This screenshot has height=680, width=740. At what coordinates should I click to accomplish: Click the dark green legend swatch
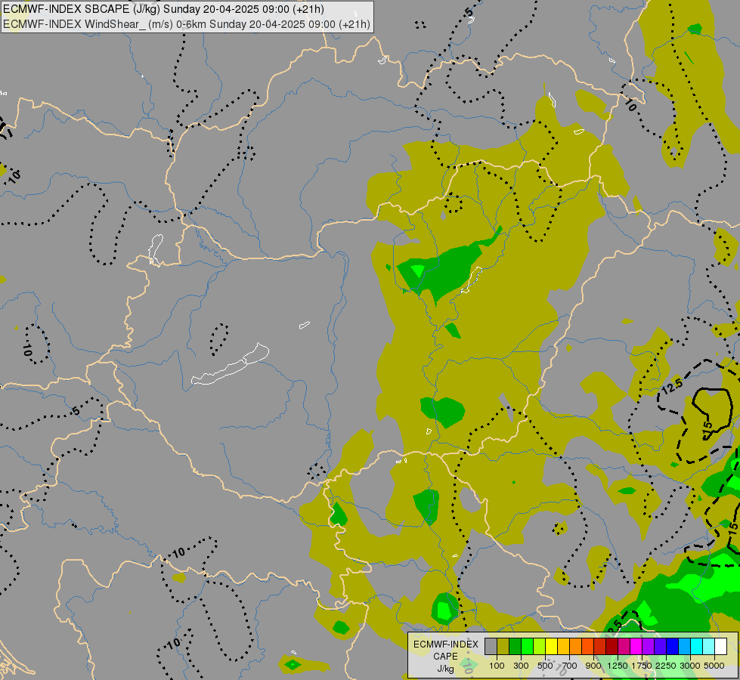coord(516,647)
